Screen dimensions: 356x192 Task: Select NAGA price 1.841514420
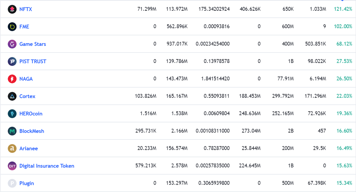[x=215, y=79]
